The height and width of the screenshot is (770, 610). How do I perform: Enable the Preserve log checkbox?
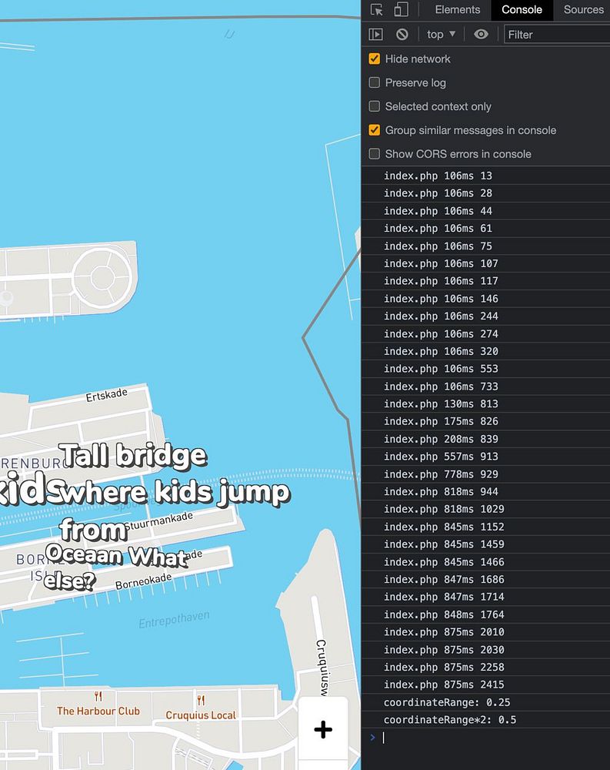(375, 82)
